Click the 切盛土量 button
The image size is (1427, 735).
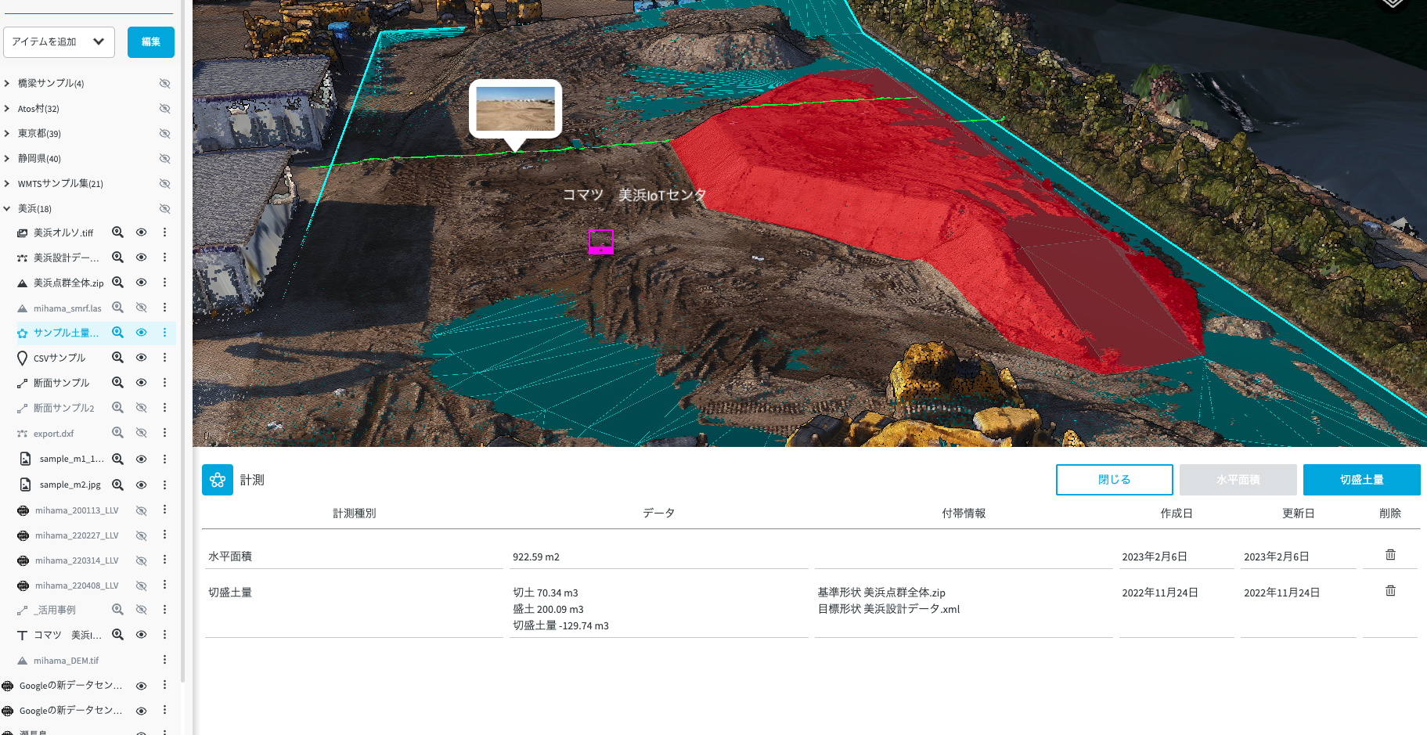click(1361, 480)
